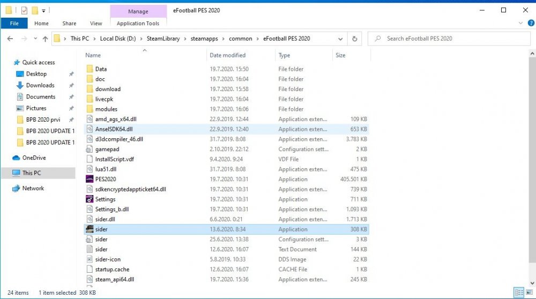Switch to details view button
536x299 pixels.
tap(518, 293)
